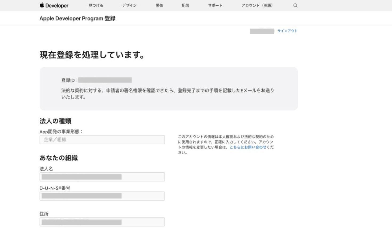
Task: Select the App開発の事業形態 field showing 企業／組織
Action: 102,140
